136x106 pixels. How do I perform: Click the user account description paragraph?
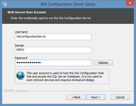tap(65, 77)
